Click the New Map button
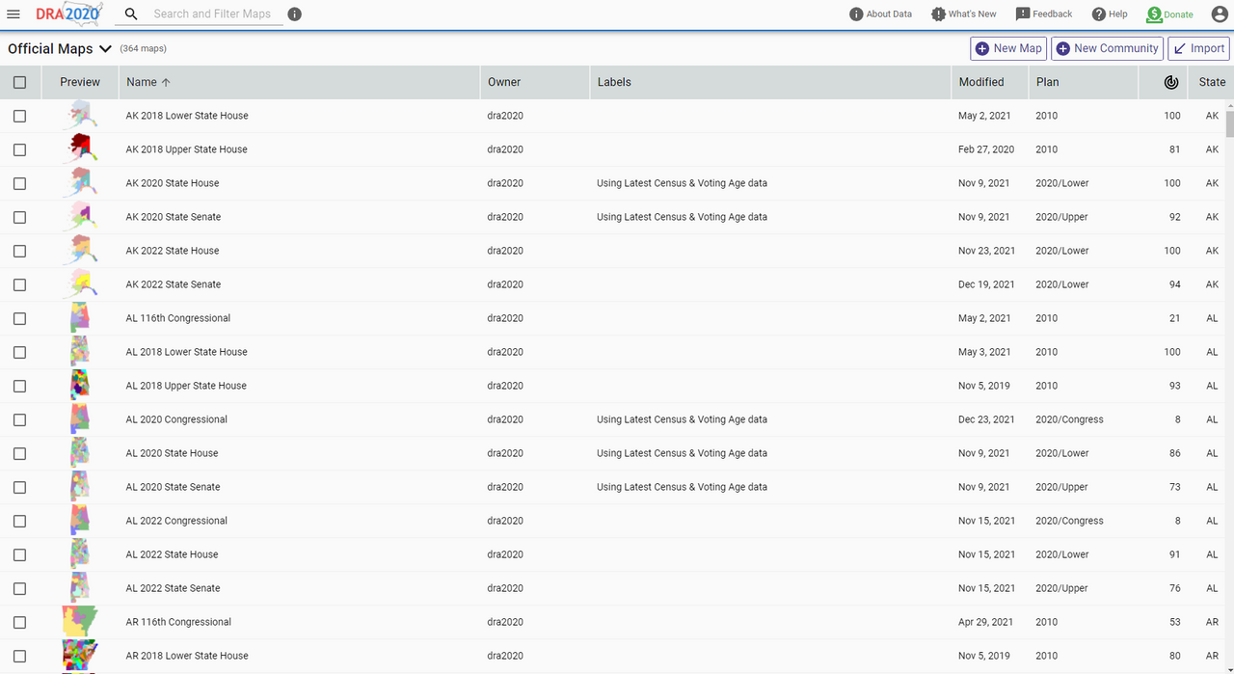 coord(1008,48)
